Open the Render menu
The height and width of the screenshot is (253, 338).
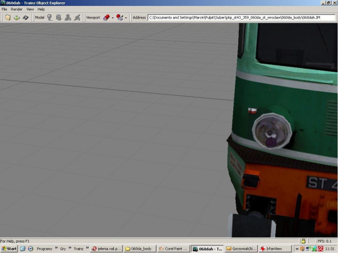pyautogui.click(x=17, y=9)
